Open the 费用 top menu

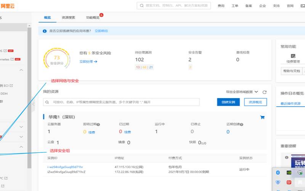(x=221, y=6)
